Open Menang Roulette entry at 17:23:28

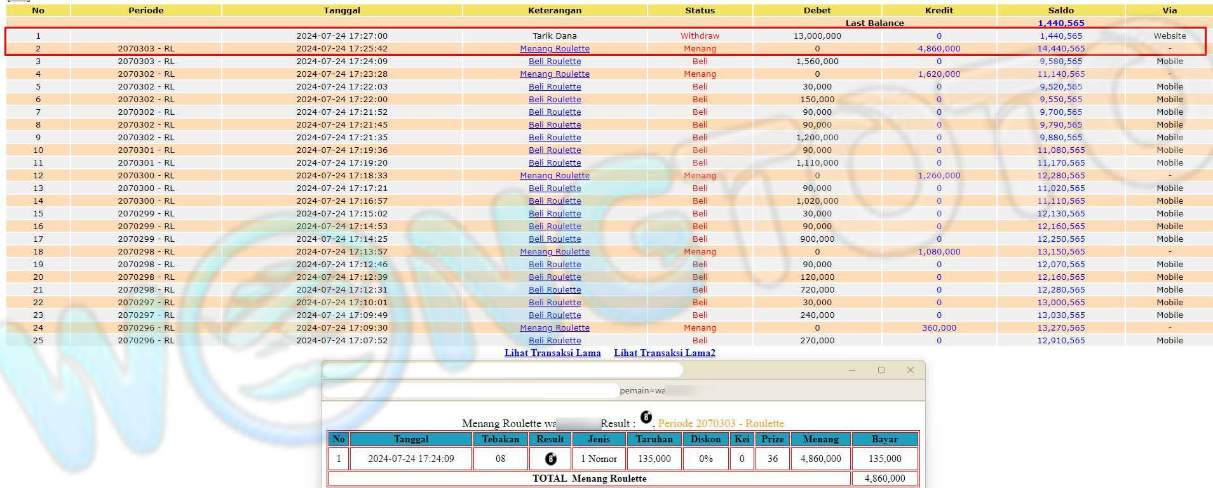coord(554,74)
